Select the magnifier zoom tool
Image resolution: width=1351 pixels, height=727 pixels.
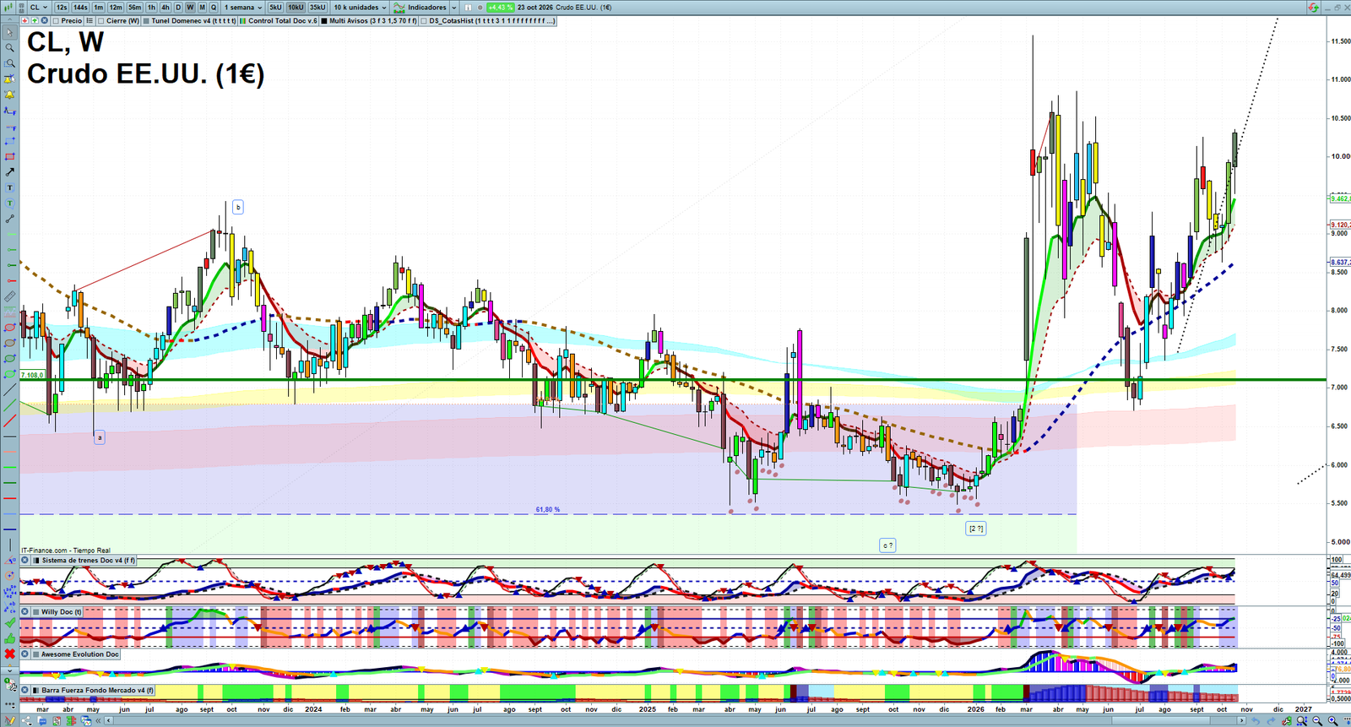9,48
